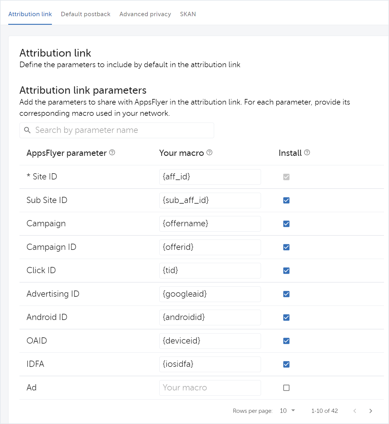Edit the Campaign macro field {offername}
Viewport: 389px width, 424px height.
click(x=210, y=224)
